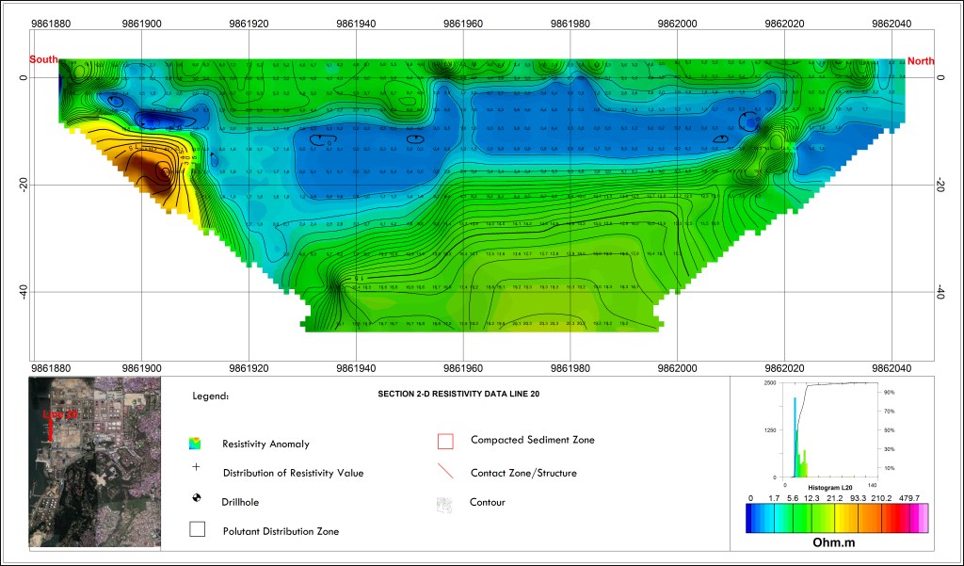Image resolution: width=964 pixels, height=566 pixels.
Task: Click the Drillhole legend symbol
Action: [196, 499]
